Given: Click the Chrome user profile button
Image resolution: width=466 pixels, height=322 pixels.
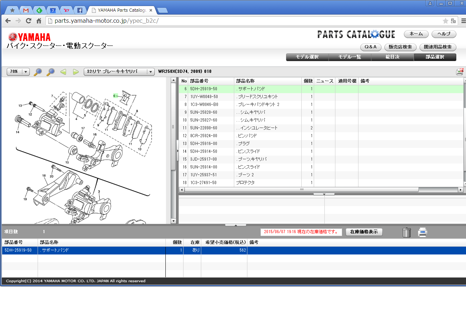Looking at the screenshot, I should (430, 3).
